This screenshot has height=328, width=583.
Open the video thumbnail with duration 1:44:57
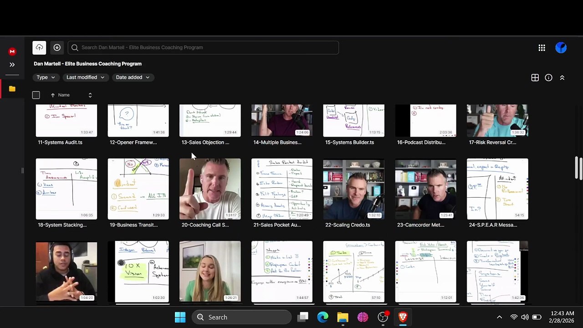tap(282, 272)
